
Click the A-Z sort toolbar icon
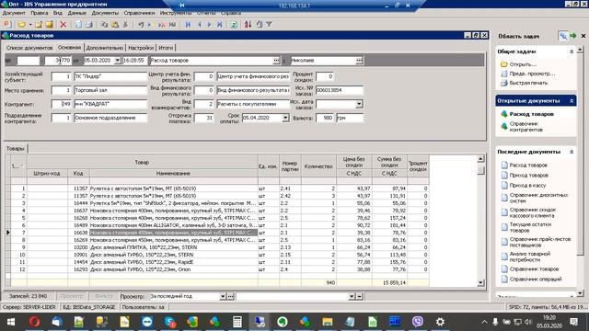248,25
